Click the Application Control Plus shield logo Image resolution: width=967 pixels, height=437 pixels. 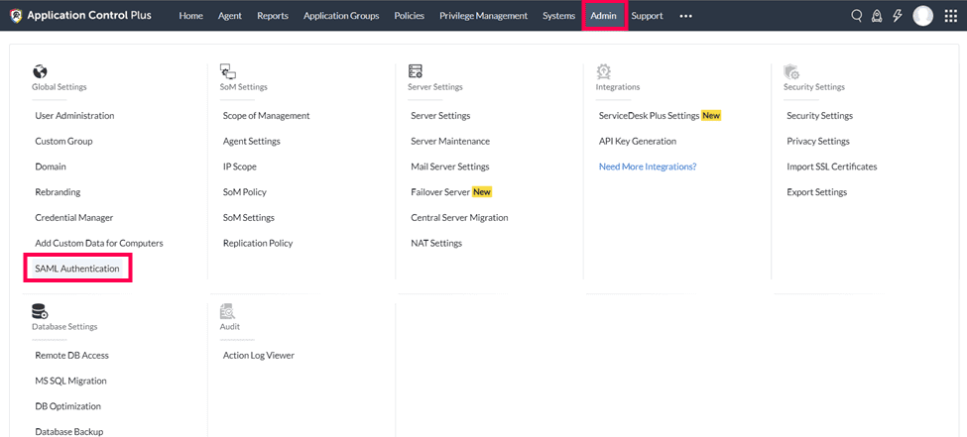pyautogui.click(x=15, y=16)
